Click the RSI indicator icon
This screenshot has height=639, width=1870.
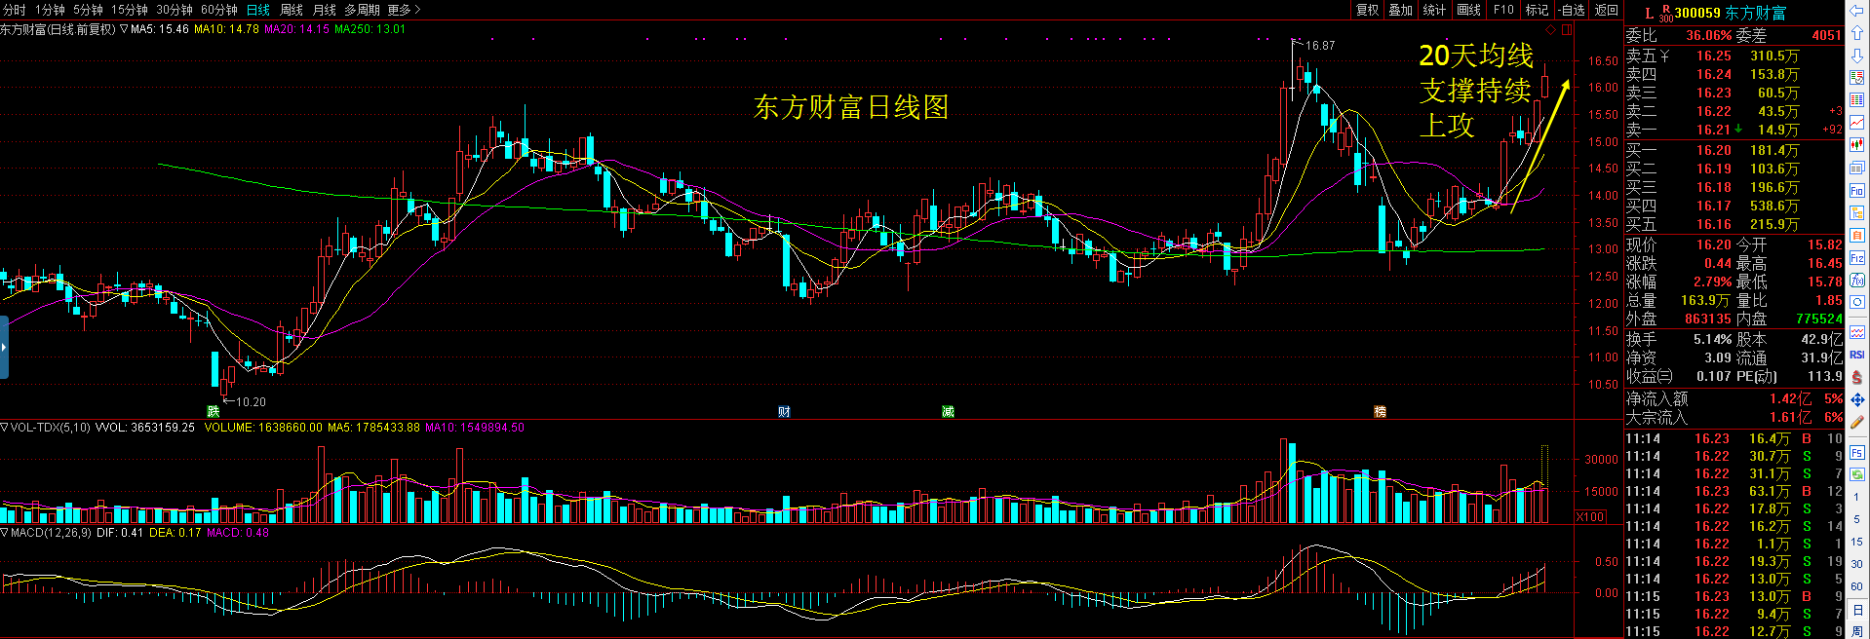(1857, 355)
